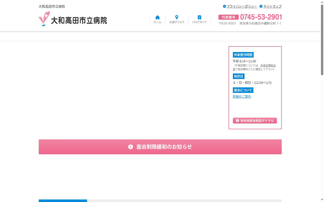
Task: Click the arrow icon beside サイトマップ
Action: 261,6
